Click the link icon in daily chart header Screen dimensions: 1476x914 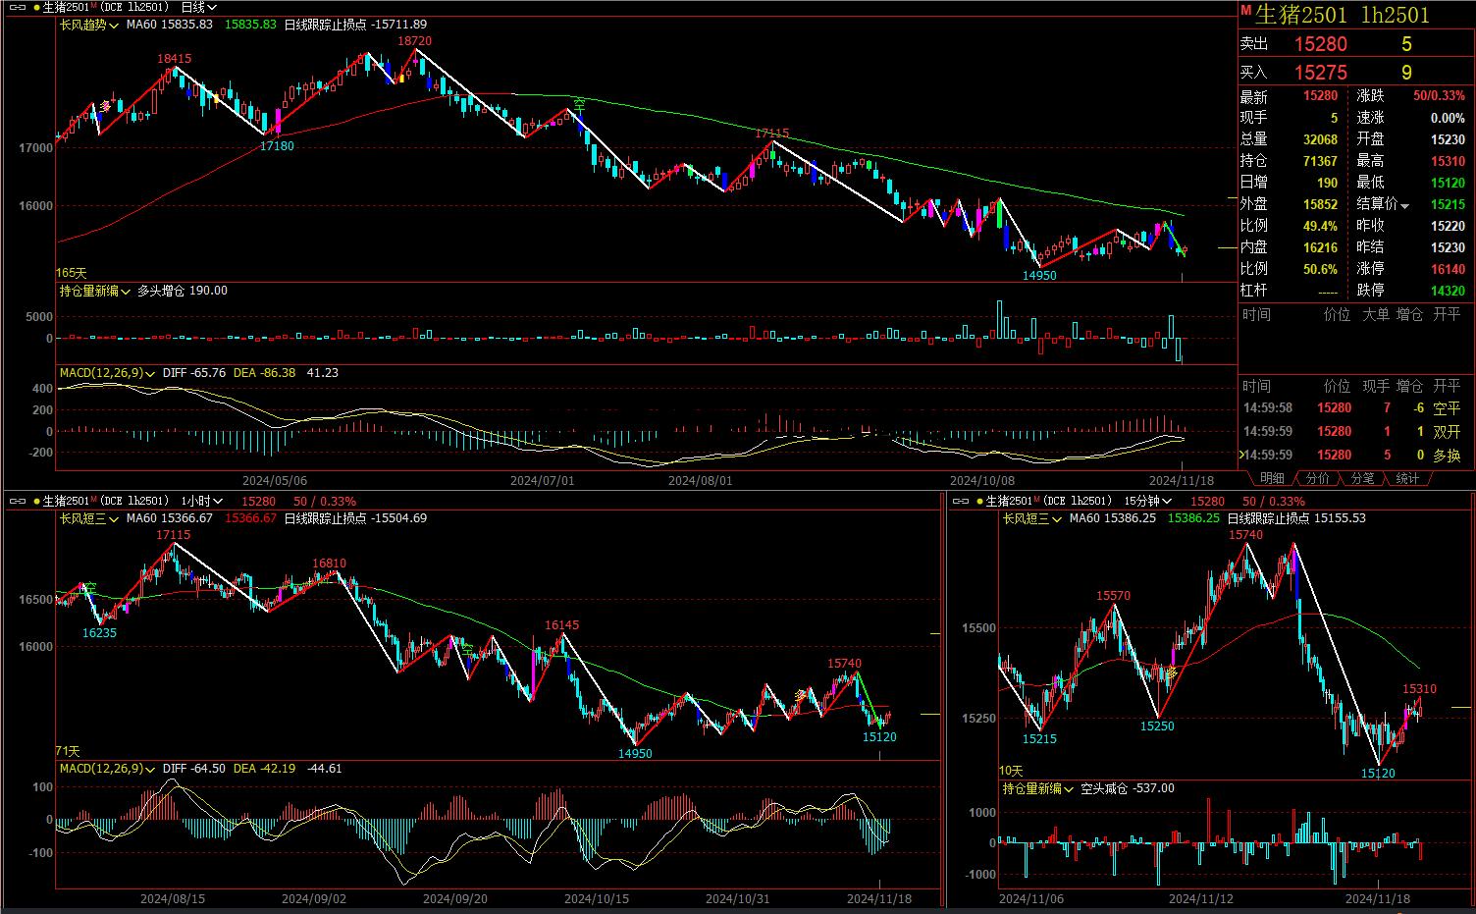(x=17, y=7)
